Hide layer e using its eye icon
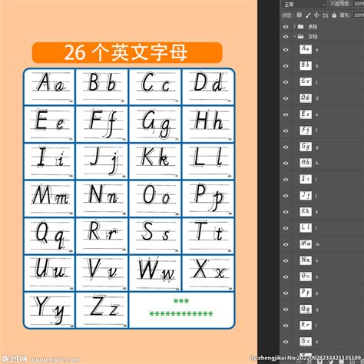364x364 pixels. click(x=286, y=114)
